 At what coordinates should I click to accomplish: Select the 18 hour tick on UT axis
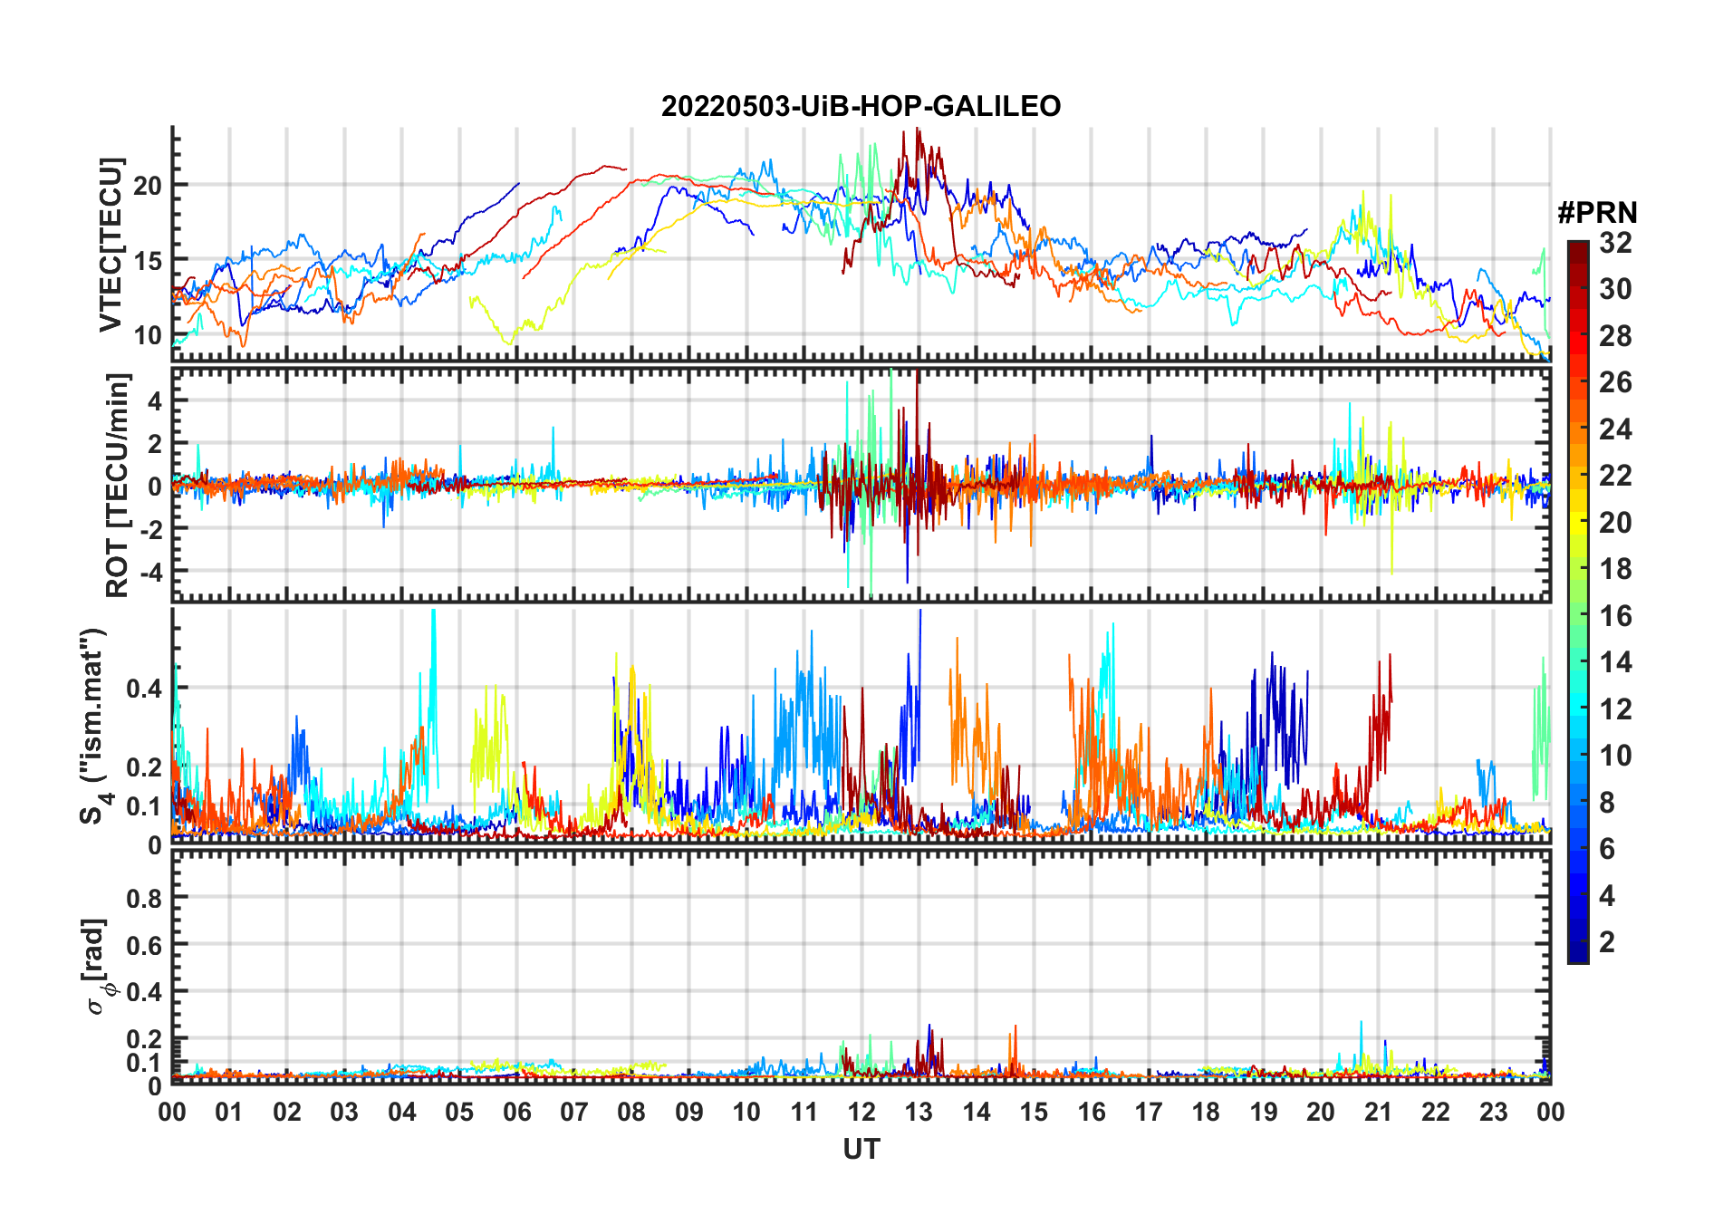[1206, 1112]
